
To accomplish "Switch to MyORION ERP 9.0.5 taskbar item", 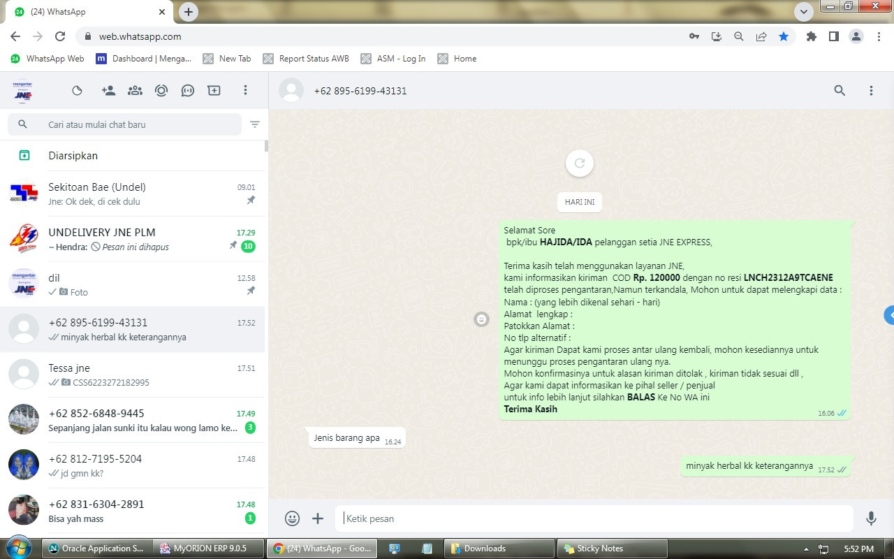I will click(x=209, y=549).
